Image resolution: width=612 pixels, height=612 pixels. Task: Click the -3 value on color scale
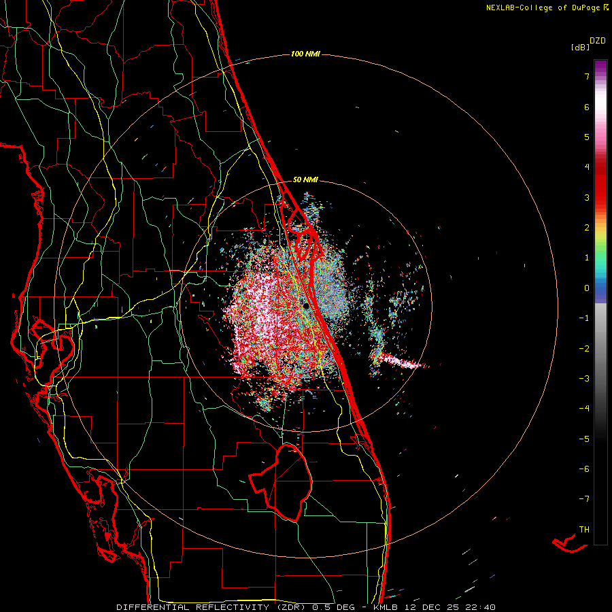pyautogui.click(x=584, y=379)
